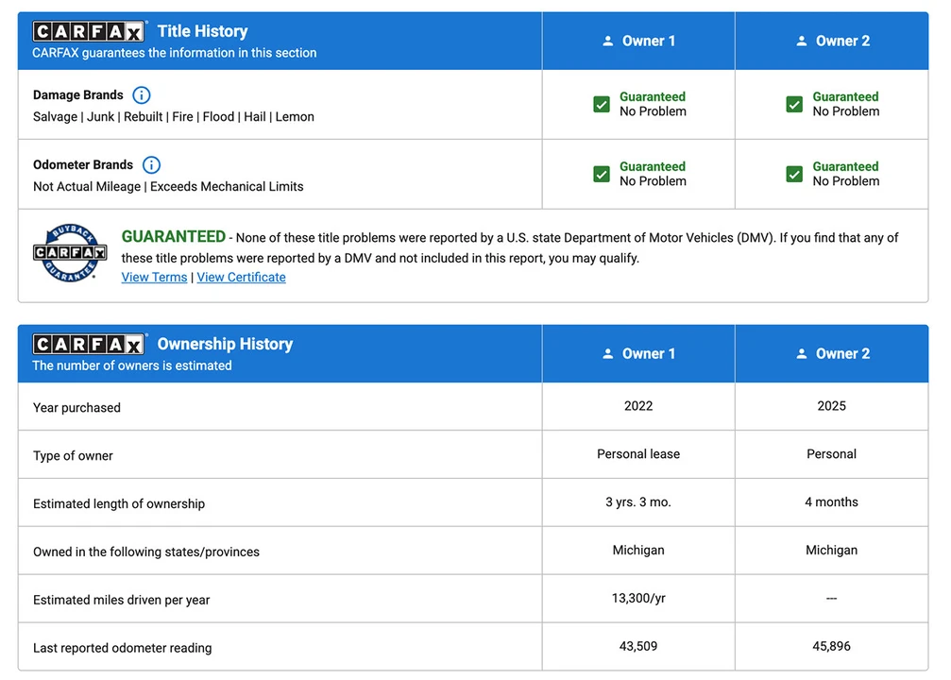Click the Damage Brands info icon
The width and height of the screenshot is (951, 680).
(142, 95)
